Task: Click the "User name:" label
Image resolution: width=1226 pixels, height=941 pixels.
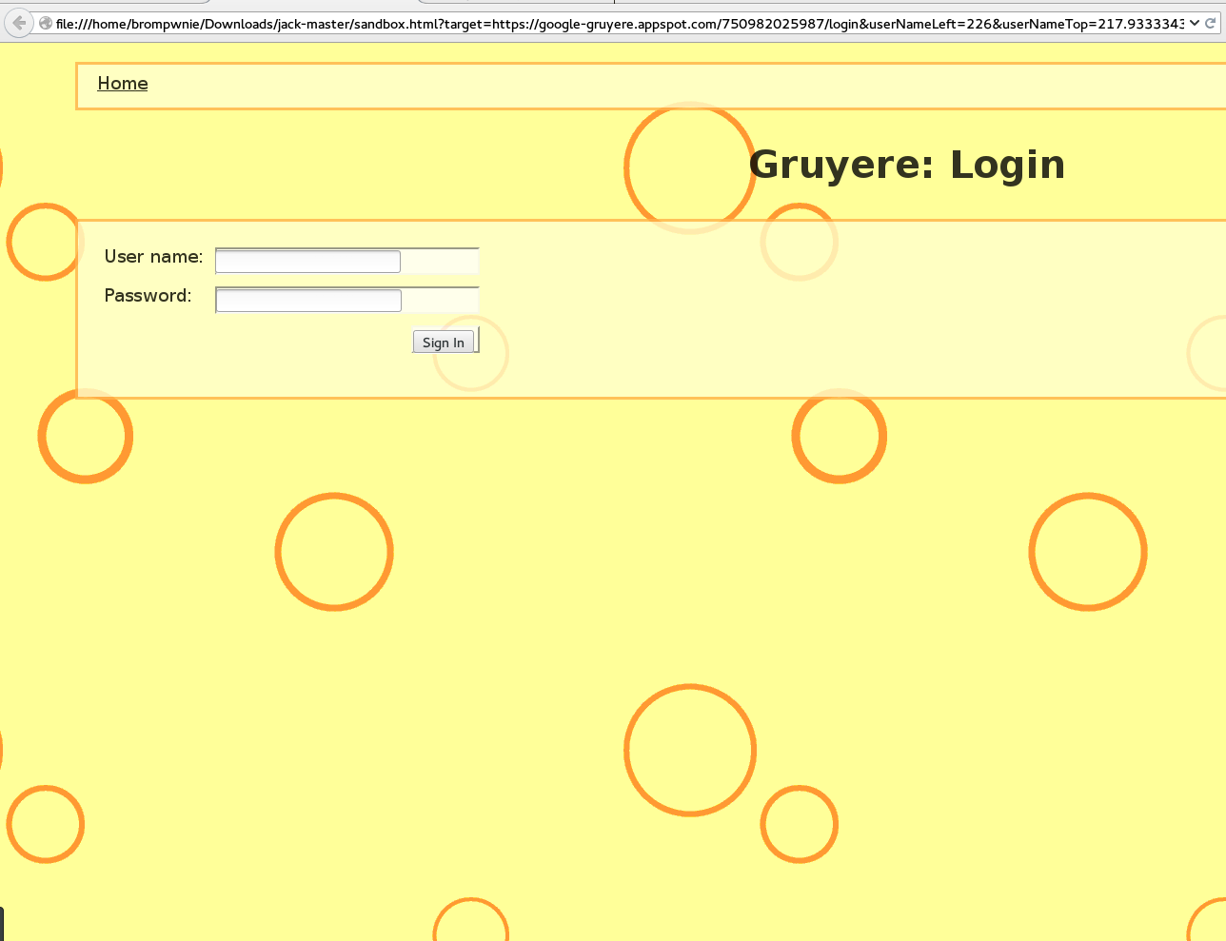Action: tap(153, 257)
